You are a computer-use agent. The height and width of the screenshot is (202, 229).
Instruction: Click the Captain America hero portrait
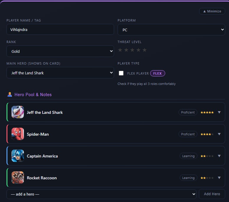coord(18,156)
